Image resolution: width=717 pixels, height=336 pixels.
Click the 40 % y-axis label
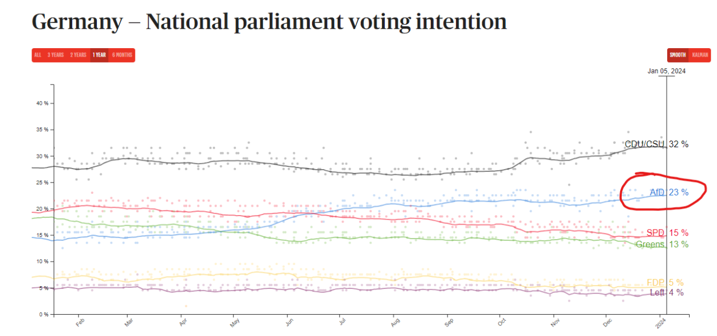(42, 104)
